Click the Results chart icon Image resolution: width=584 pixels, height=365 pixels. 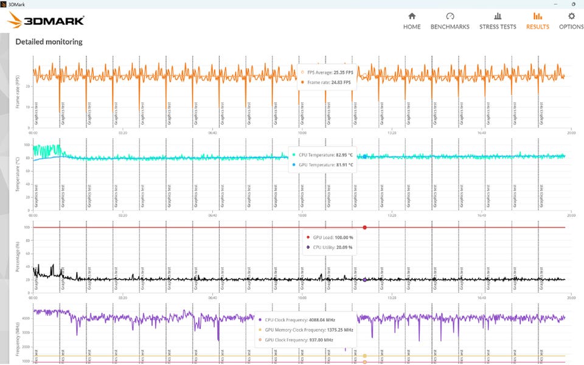(x=537, y=16)
